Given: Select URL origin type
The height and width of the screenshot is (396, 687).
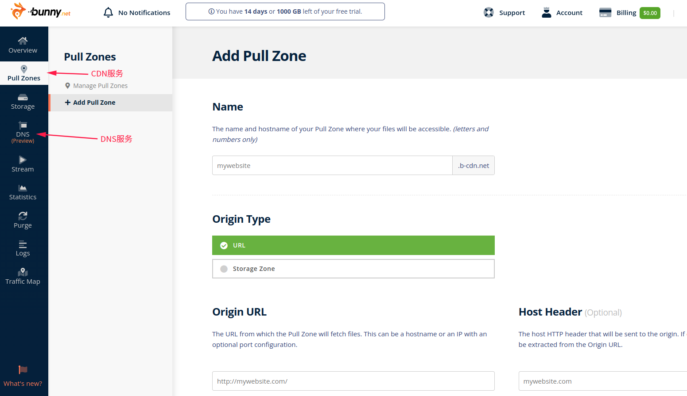Looking at the screenshot, I should (353, 245).
